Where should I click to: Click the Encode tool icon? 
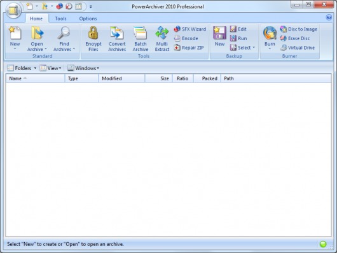click(x=177, y=38)
